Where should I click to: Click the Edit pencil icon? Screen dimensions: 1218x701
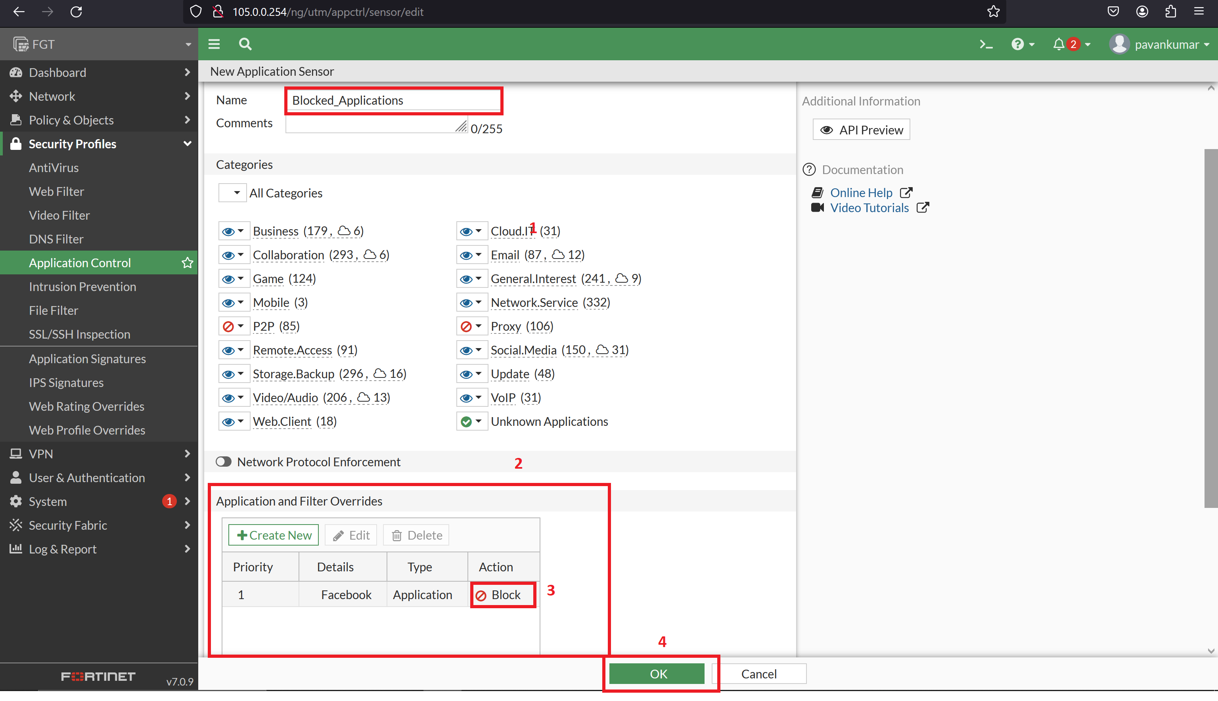[350, 535]
